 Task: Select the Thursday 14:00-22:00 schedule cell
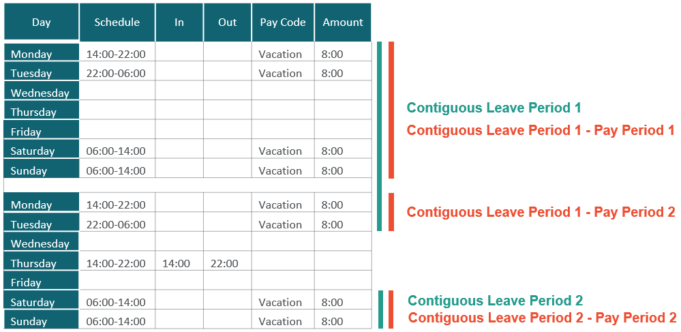tap(116, 263)
